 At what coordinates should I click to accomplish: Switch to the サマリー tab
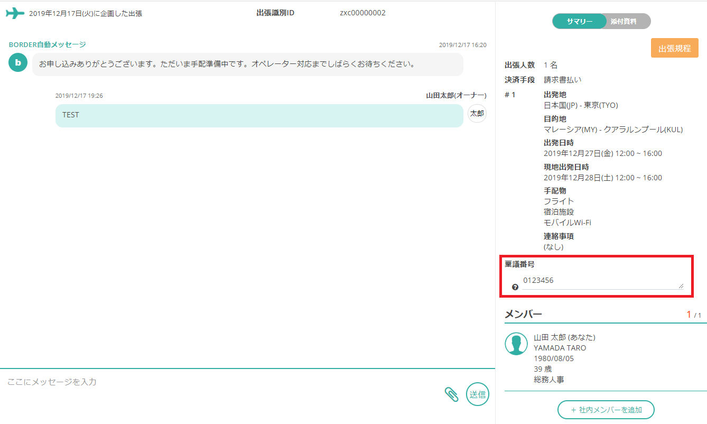579,21
